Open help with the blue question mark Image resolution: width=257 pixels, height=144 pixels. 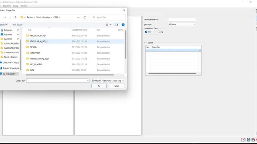(123, 25)
